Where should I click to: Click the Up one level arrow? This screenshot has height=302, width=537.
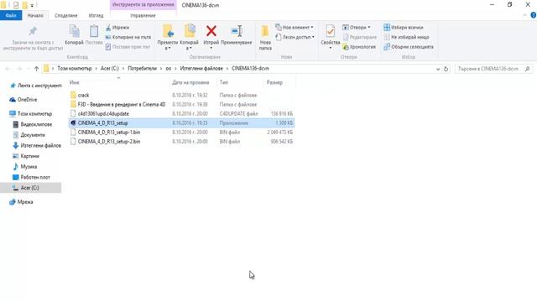(x=36, y=69)
